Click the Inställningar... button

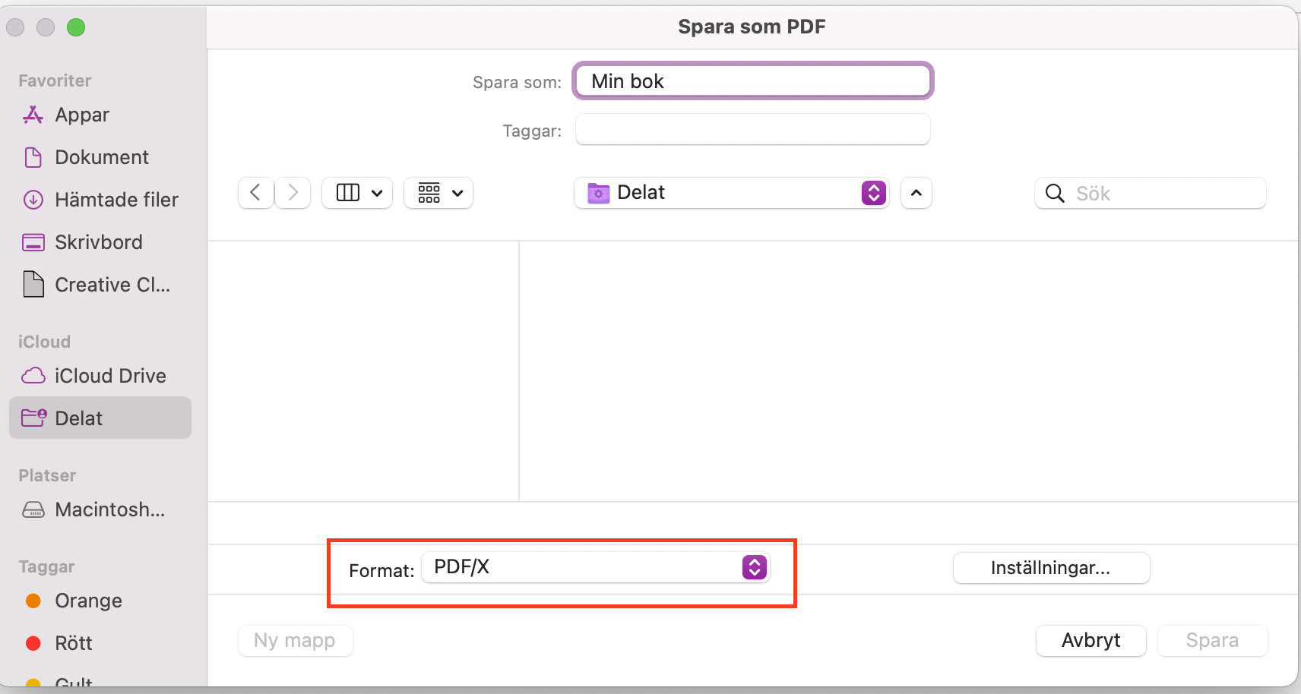[x=1051, y=568]
